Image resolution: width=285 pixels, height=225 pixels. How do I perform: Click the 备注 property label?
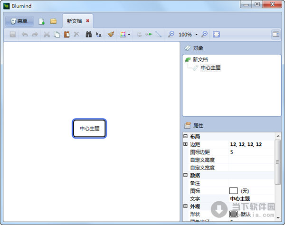(195, 183)
